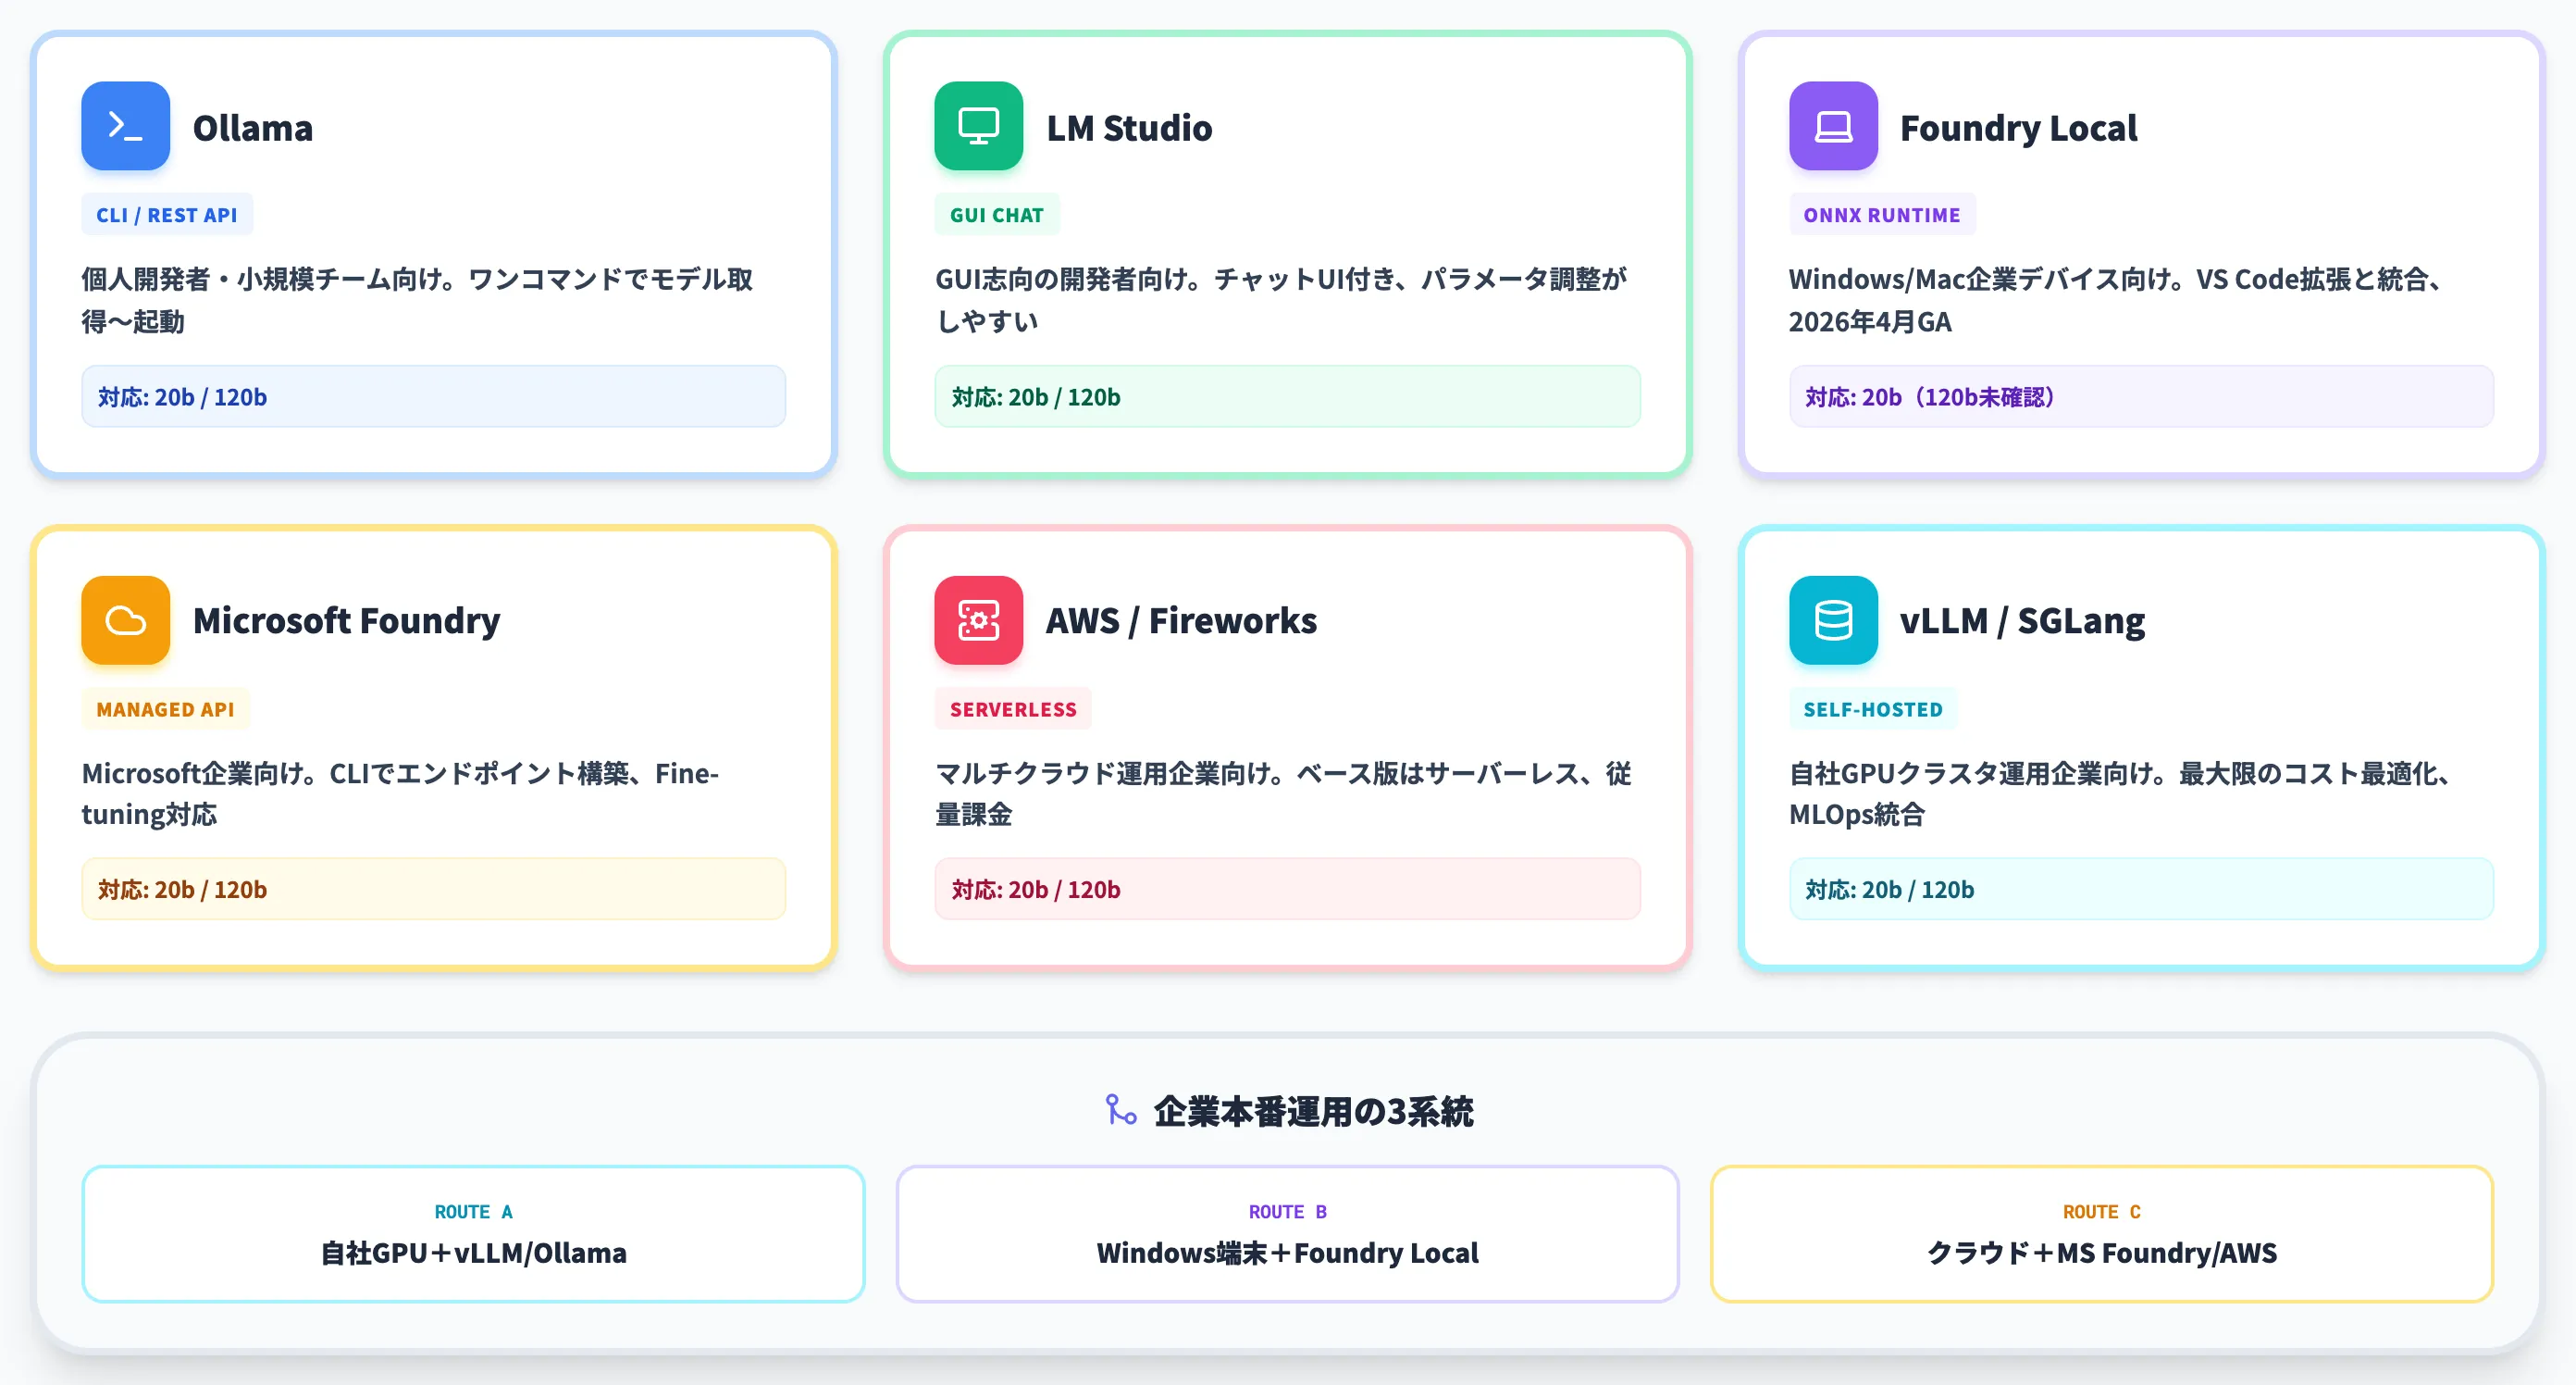Viewport: 2576px width, 1385px height.
Task: Click the LM Studio monitor icon
Action: click(978, 126)
